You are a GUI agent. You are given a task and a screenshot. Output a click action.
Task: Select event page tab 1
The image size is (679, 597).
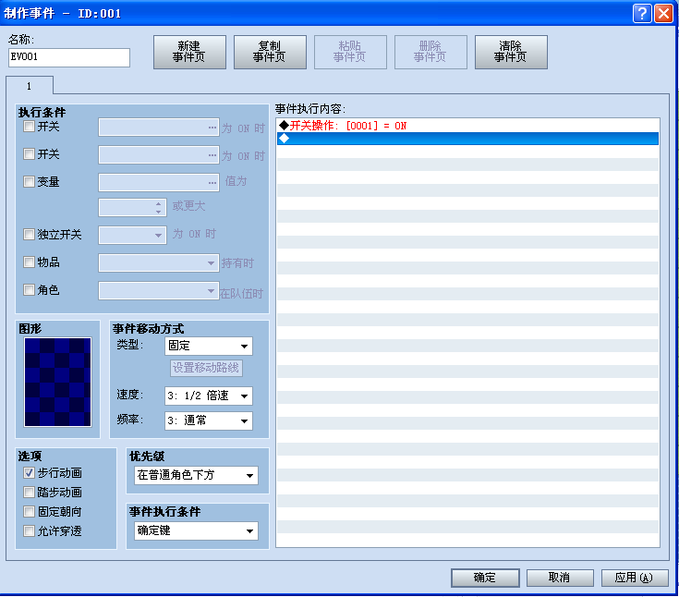[30, 86]
